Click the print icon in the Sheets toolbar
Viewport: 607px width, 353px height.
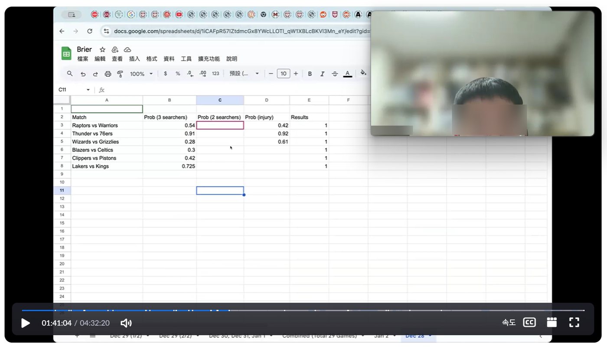[x=108, y=74]
